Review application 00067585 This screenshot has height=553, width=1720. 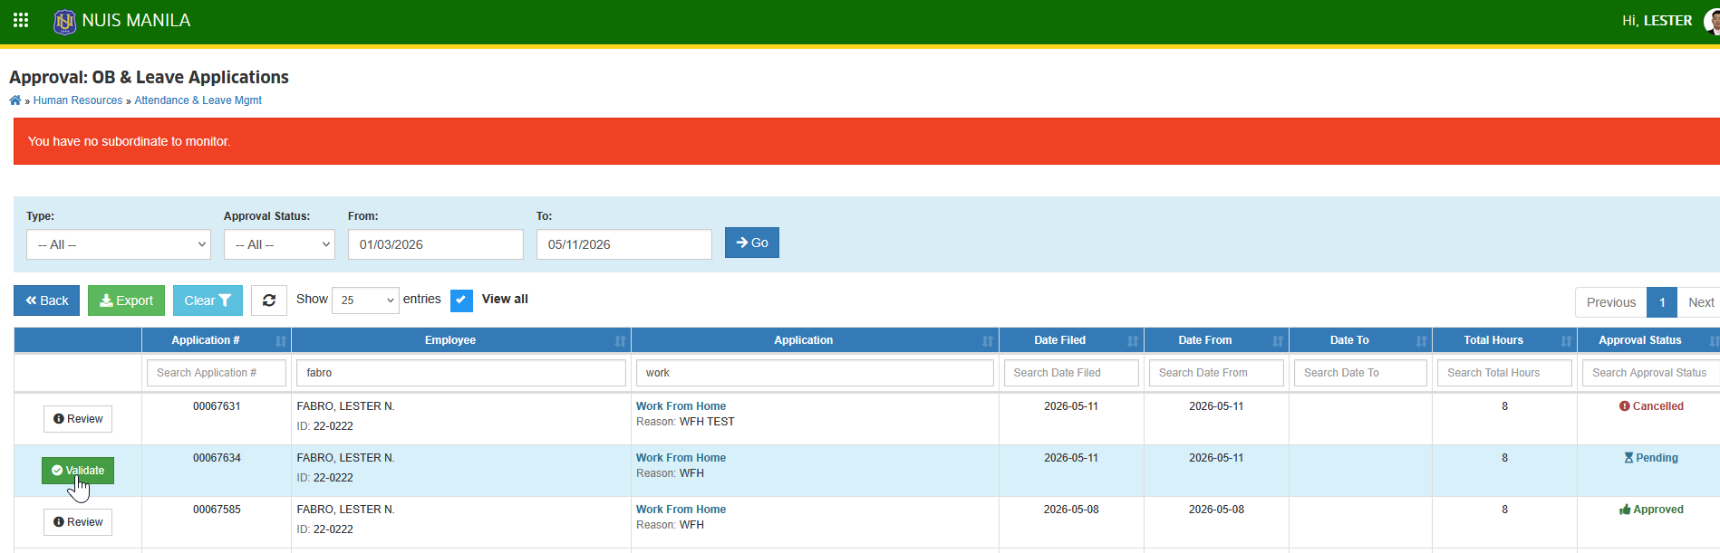[78, 522]
